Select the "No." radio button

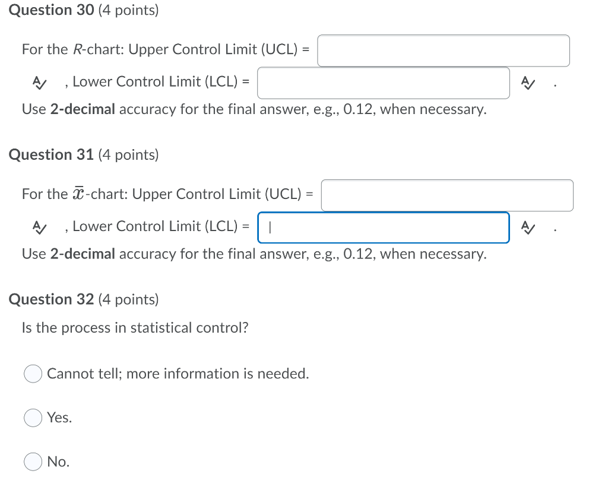pos(33,462)
